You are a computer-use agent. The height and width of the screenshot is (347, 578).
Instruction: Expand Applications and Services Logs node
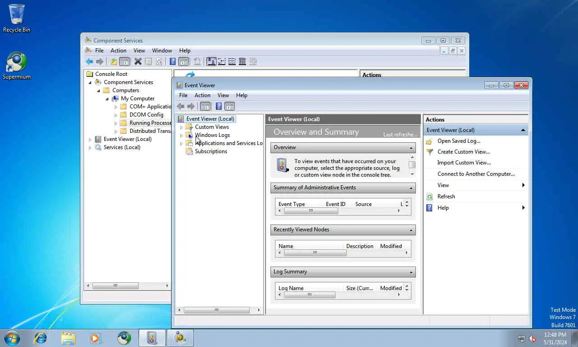pyautogui.click(x=182, y=143)
